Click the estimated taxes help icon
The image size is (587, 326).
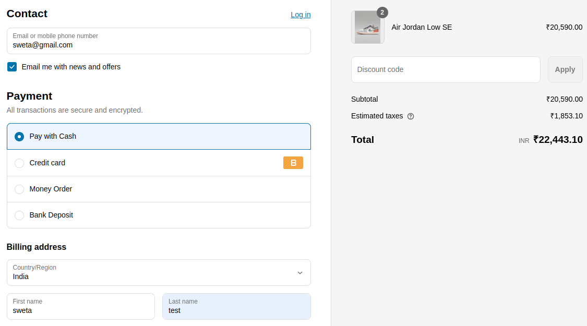pos(411,116)
